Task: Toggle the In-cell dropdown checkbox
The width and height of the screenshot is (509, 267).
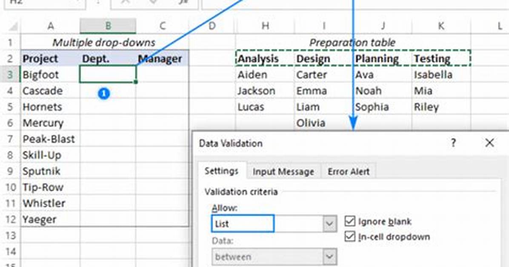Action: click(x=349, y=236)
